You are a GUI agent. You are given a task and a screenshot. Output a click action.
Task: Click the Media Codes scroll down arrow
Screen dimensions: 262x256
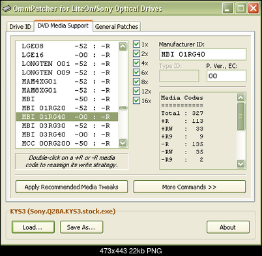(x=240, y=164)
